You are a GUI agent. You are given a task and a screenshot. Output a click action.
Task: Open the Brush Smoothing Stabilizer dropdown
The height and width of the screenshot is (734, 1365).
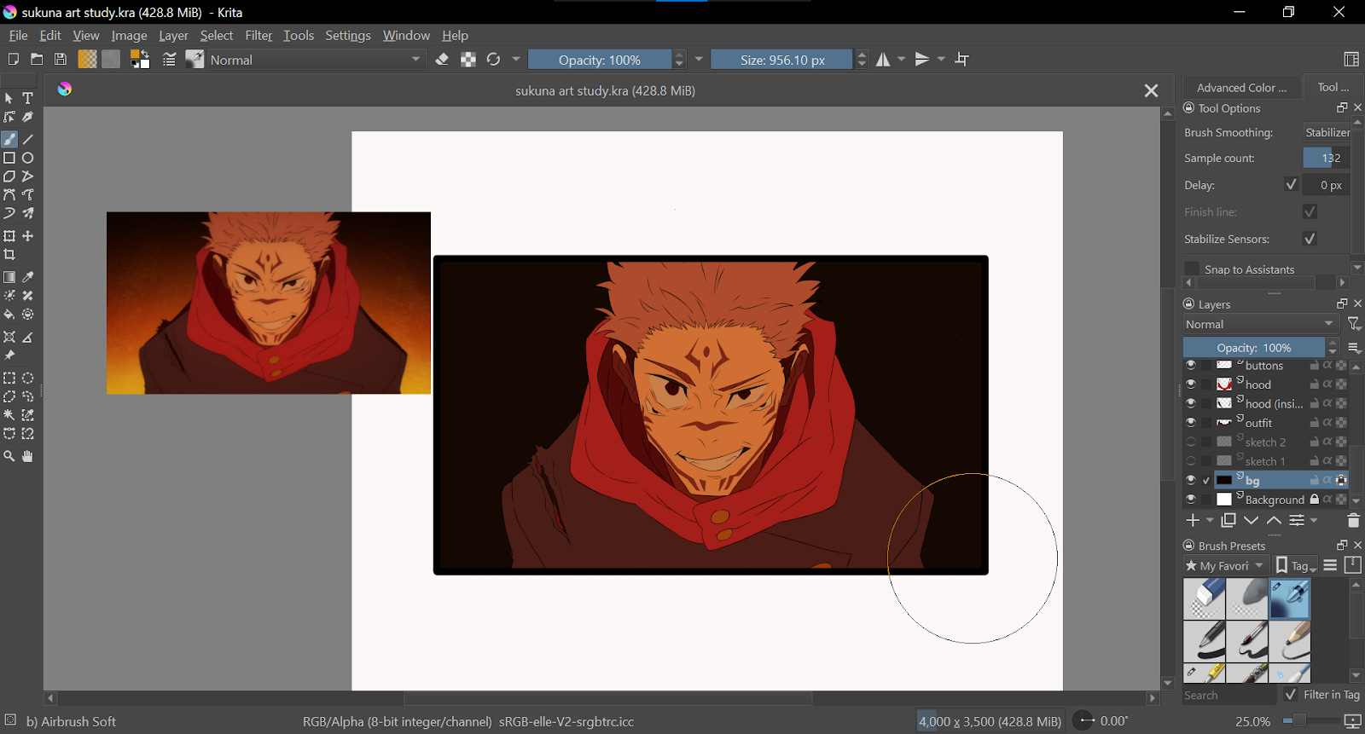tap(1327, 132)
